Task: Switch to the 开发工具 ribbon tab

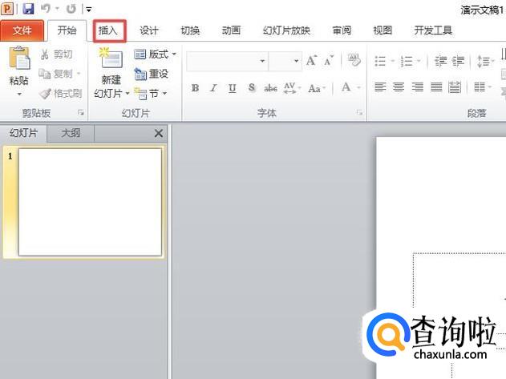Action: tap(433, 30)
